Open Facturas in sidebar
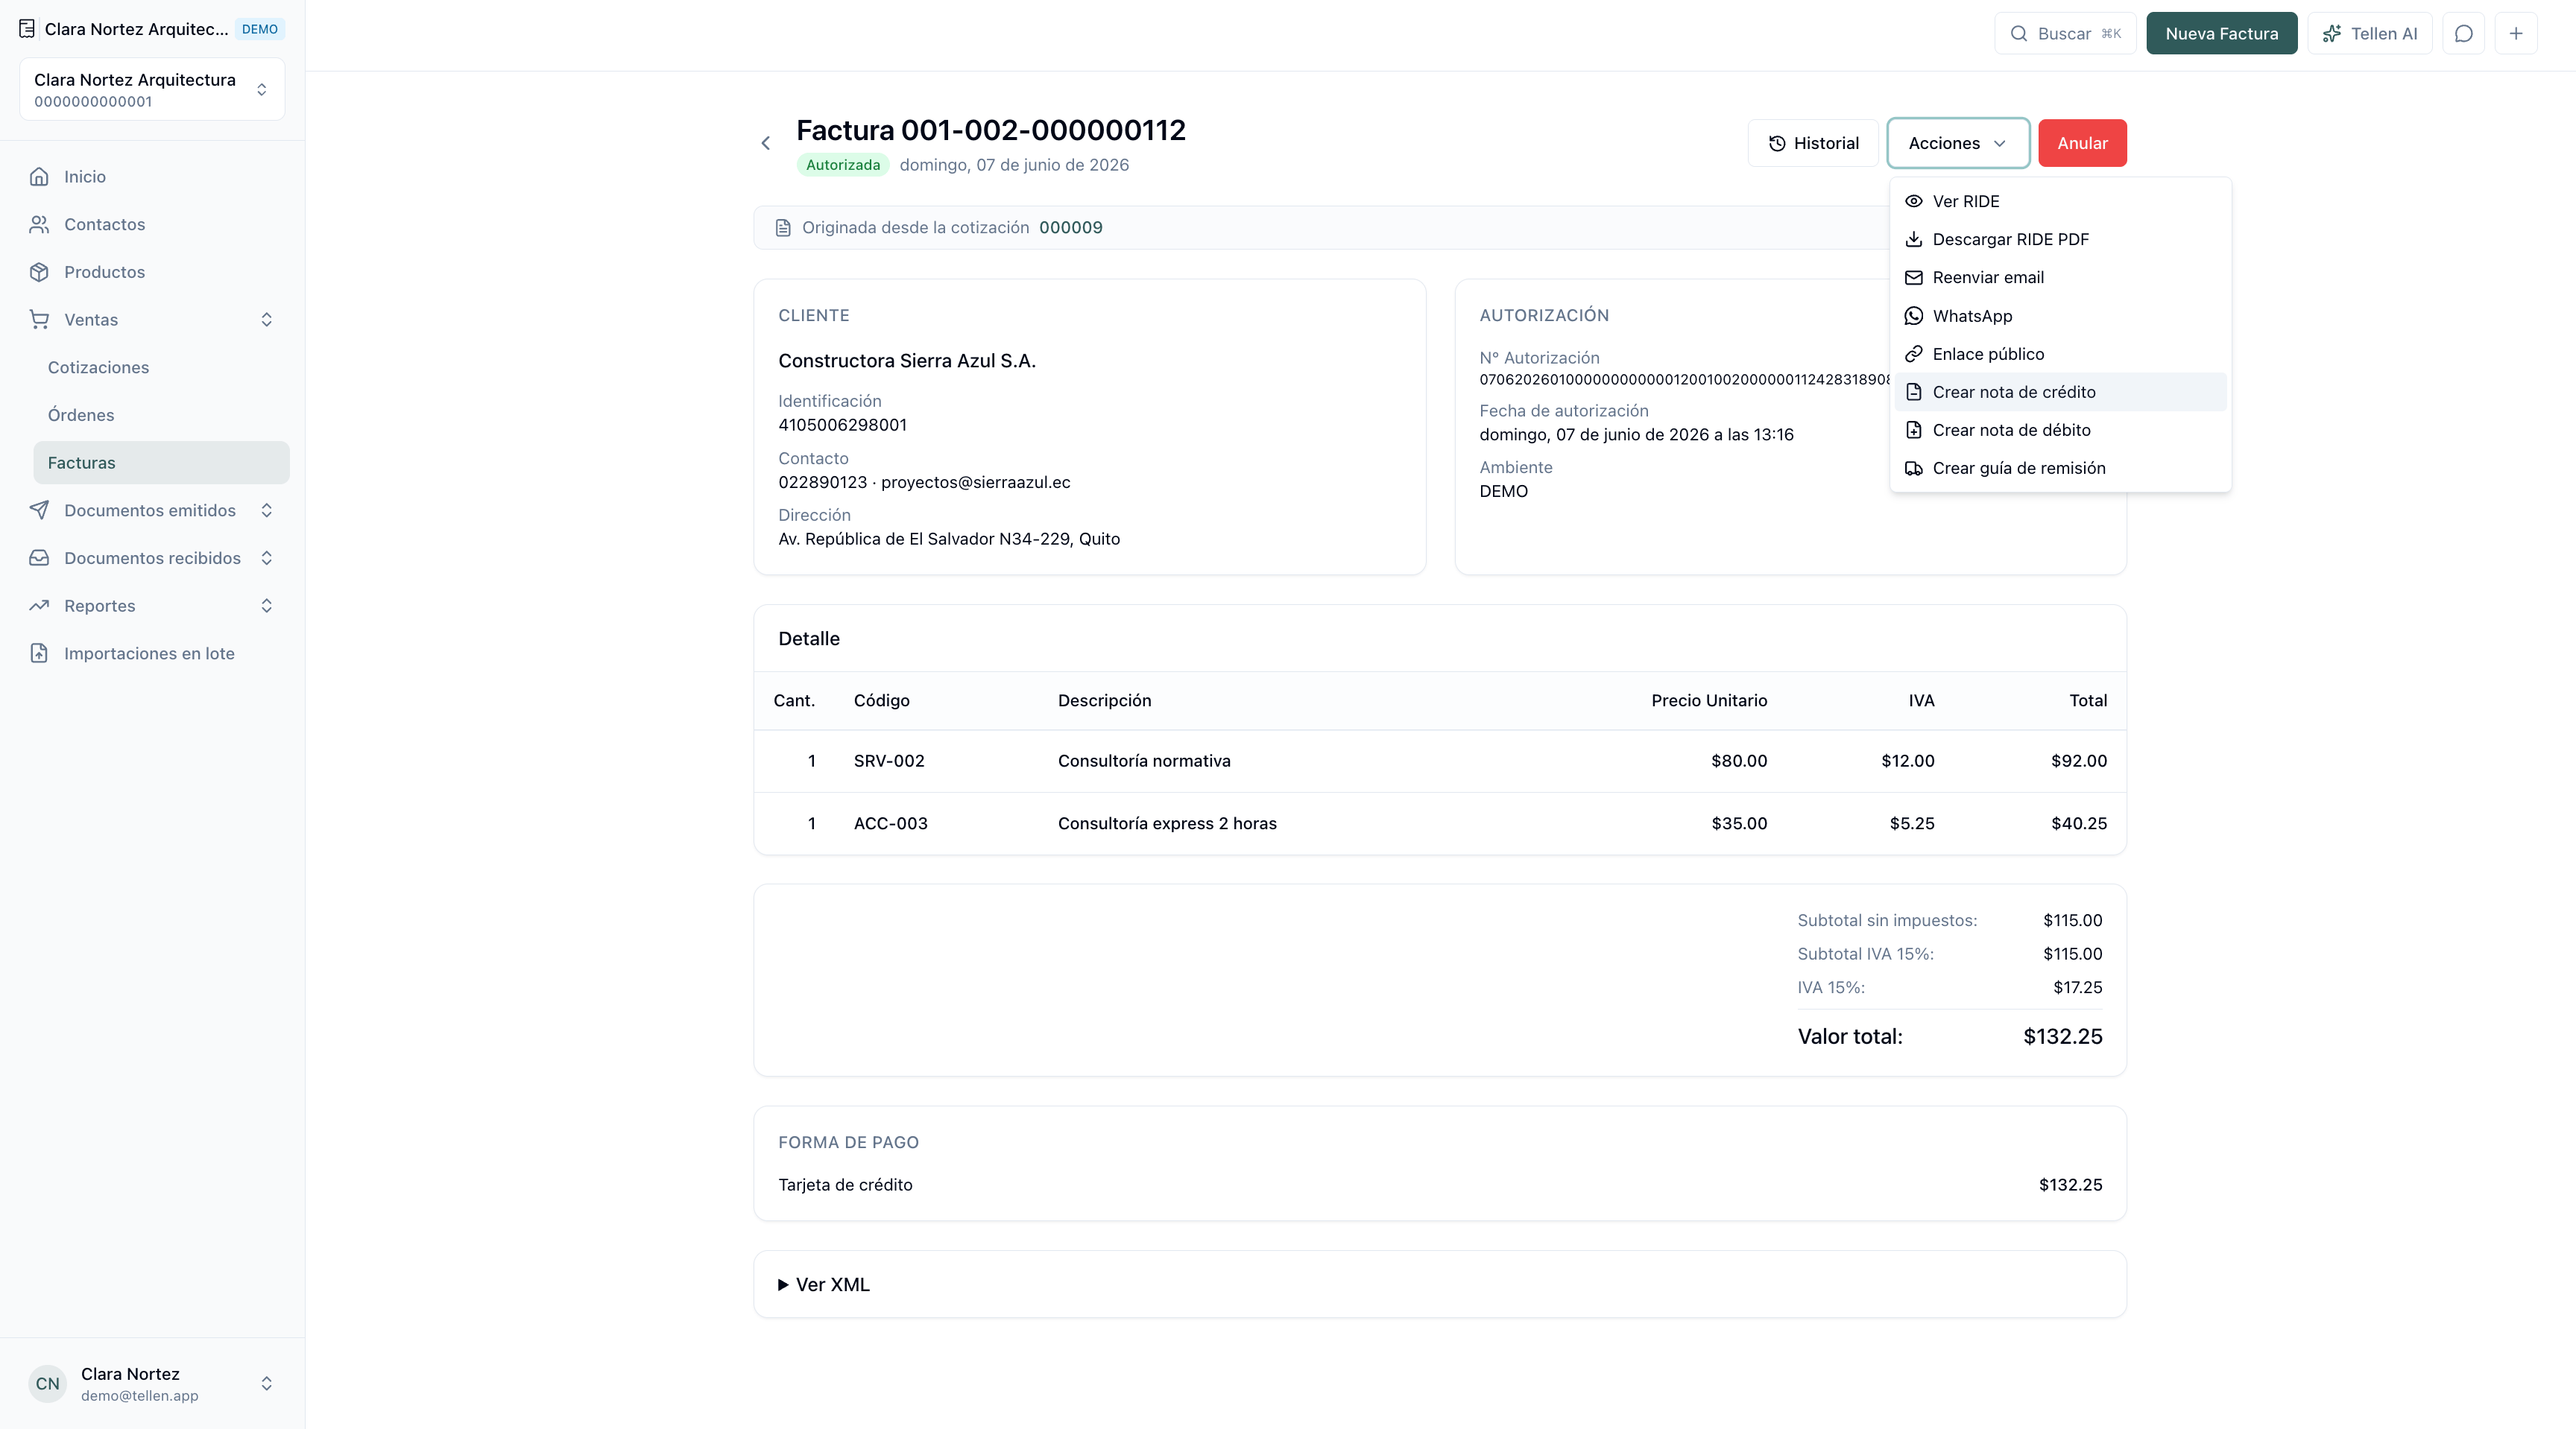2576x1429 pixels. (x=161, y=463)
